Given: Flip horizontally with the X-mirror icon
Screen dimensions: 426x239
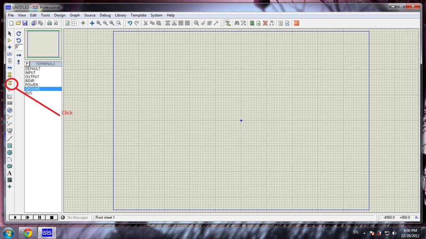Looking at the screenshot, I should coord(19,55).
